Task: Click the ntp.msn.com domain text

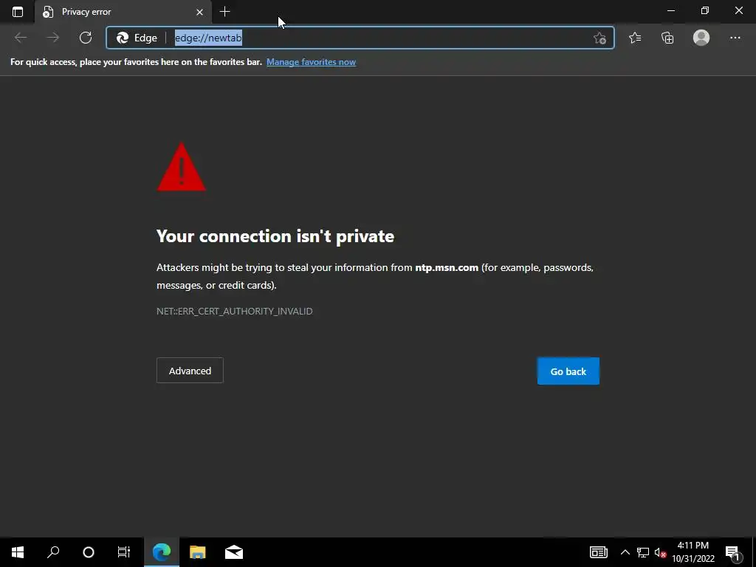Action: pos(447,267)
